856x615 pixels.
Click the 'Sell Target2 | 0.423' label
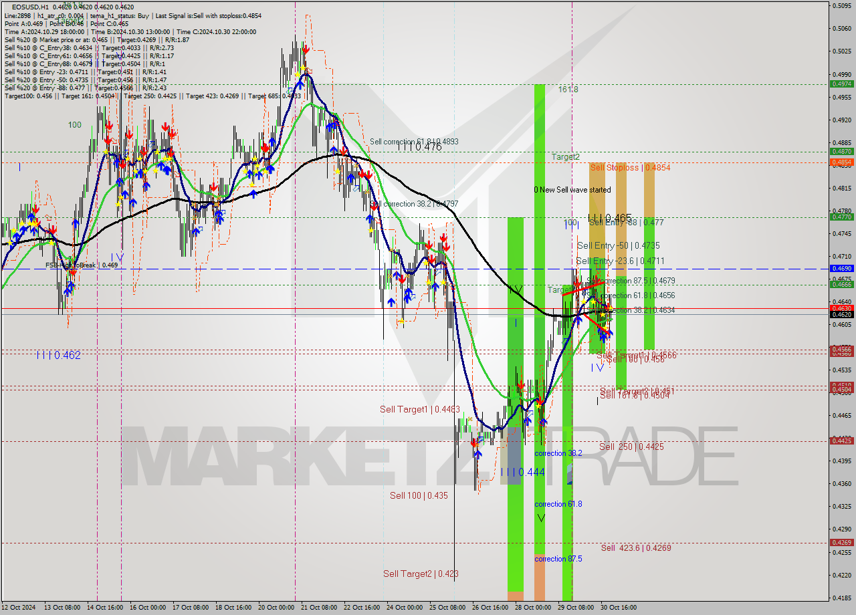coord(421,574)
